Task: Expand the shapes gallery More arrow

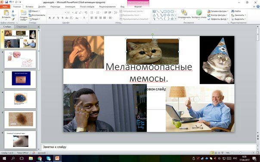Action: [x=176, y=19]
